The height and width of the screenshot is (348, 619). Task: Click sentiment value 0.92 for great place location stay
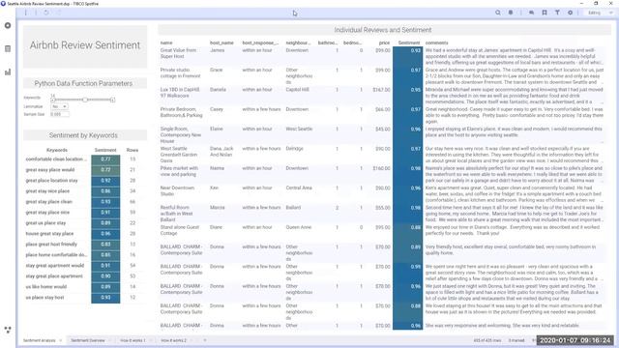[105, 181]
